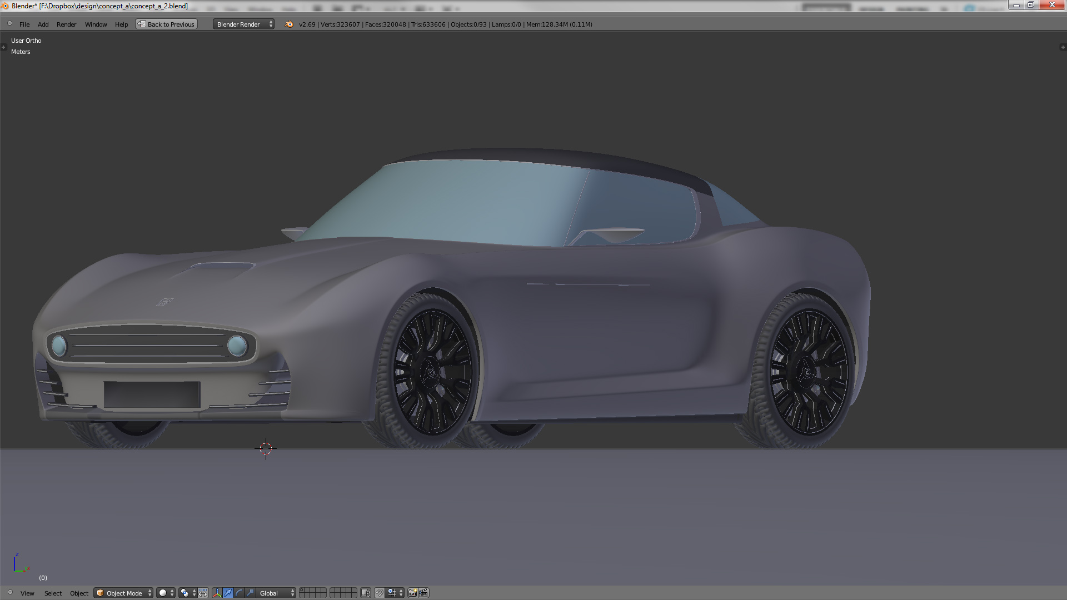Toggle lock layers to scene button
Image resolution: width=1067 pixels, height=600 pixels.
pyautogui.click(x=365, y=593)
